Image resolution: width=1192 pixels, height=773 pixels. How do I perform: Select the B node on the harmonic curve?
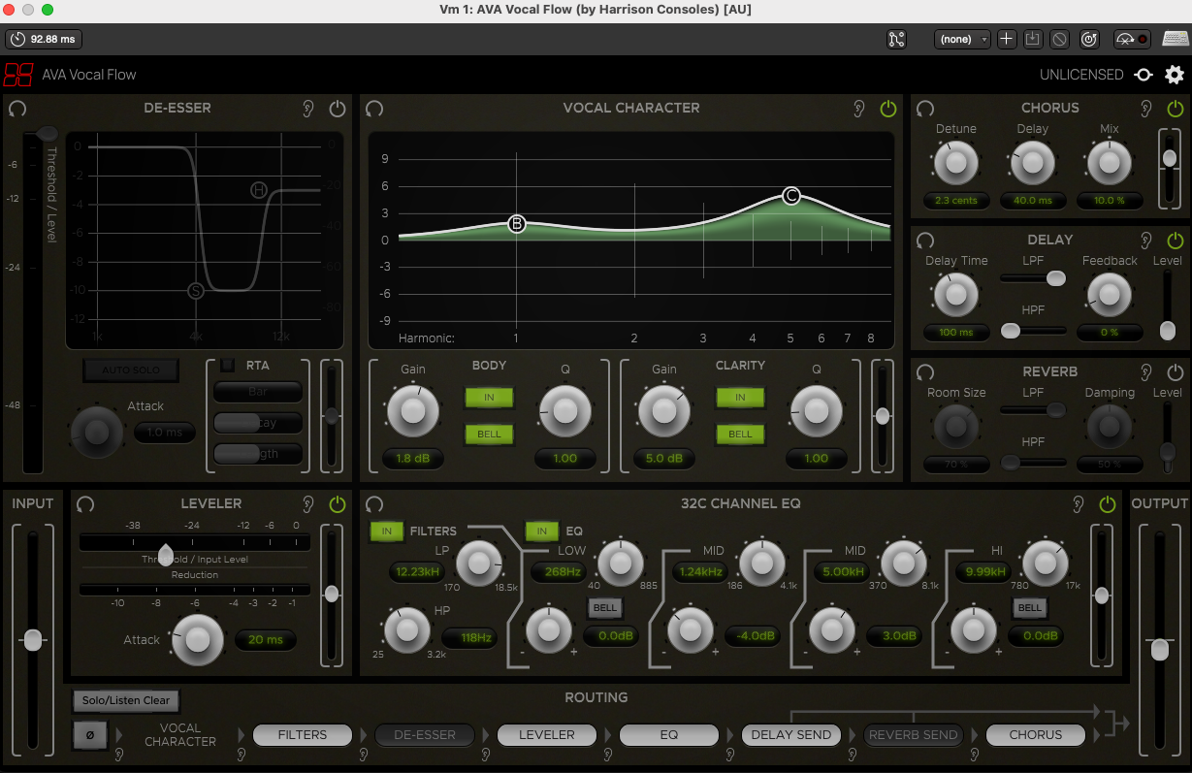(517, 224)
